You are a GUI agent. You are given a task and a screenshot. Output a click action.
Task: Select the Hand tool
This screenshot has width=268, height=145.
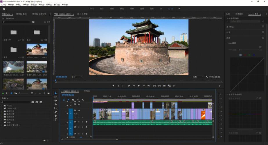pos(56,116)
